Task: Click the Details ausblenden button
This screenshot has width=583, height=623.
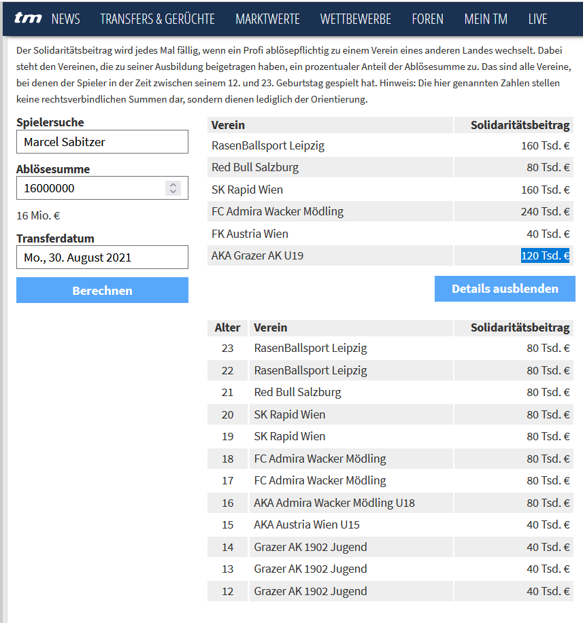Action: point(505,289)
